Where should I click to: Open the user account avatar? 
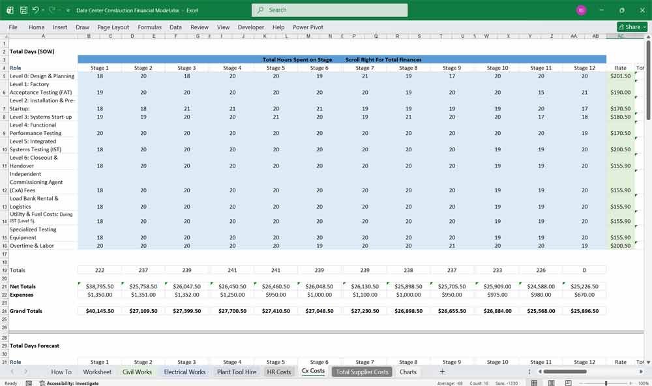coord(582,10)
